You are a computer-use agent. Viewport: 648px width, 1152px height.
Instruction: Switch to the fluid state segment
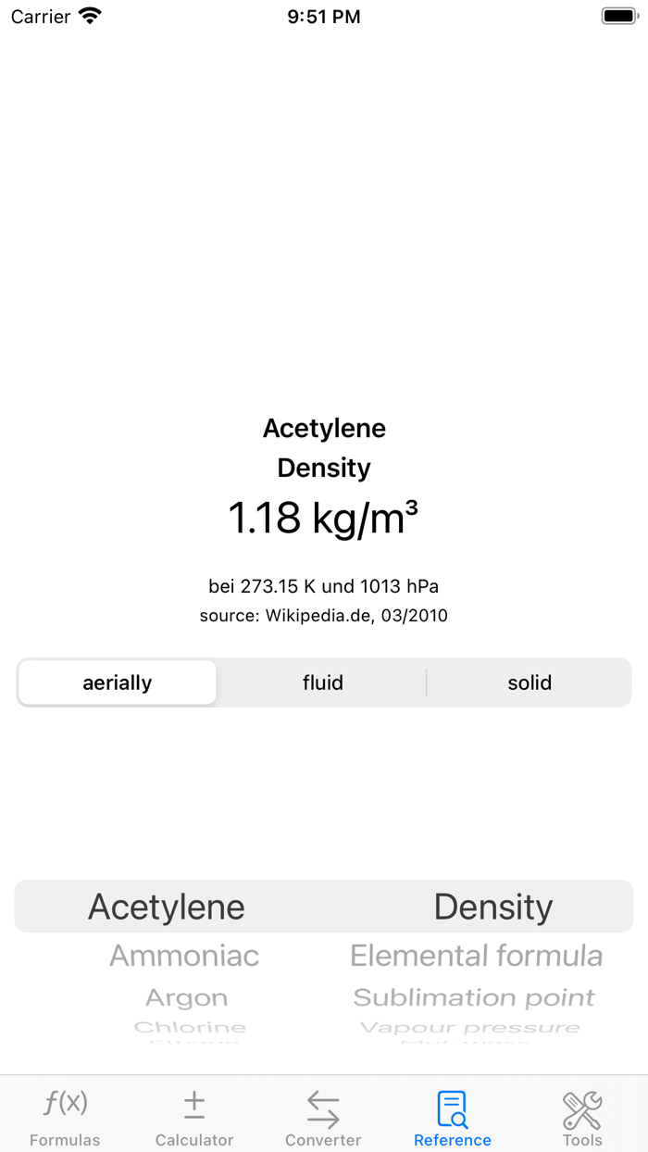pyautogui.click(x=323, y=682)
